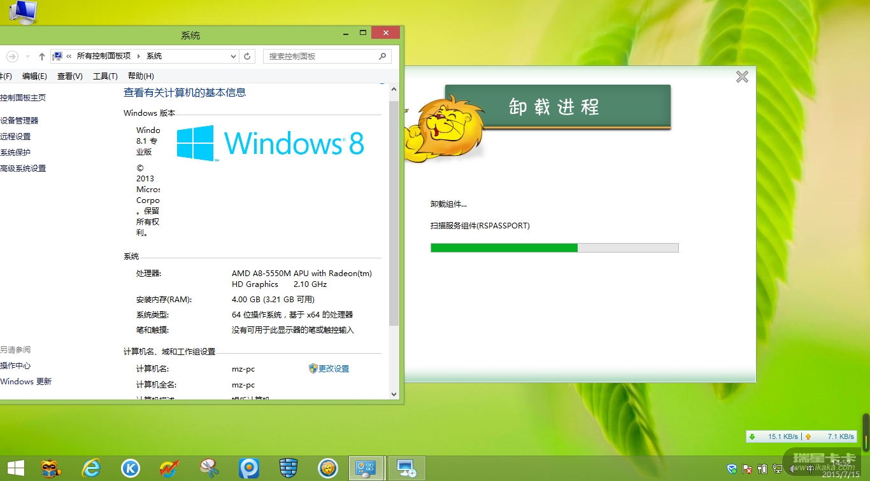Click the shield icon beside 更改设置
Image resolution: width=870 pixels, height=481 pixels.
click(313, 368)
